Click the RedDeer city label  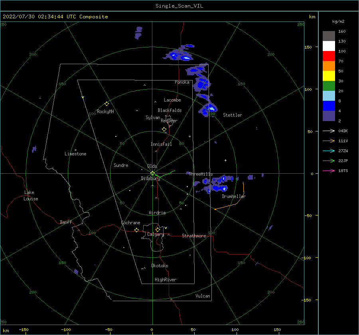[x=169, y=121]
